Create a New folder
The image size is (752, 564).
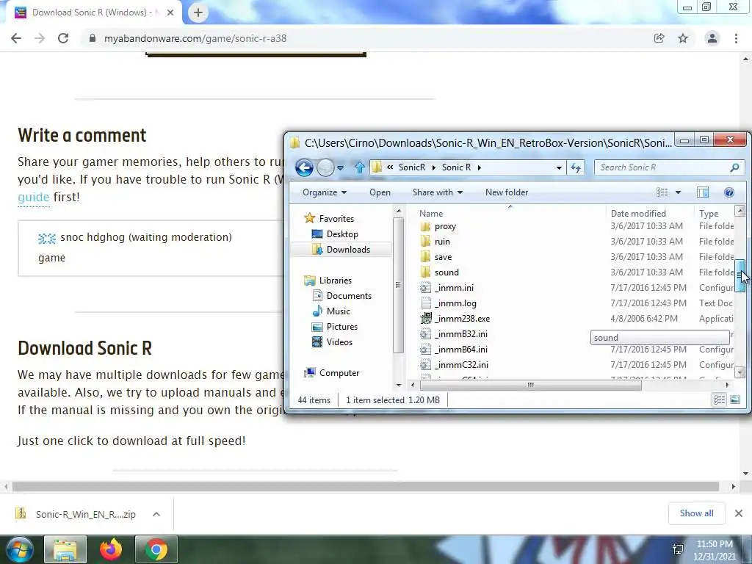coord(507,192)
